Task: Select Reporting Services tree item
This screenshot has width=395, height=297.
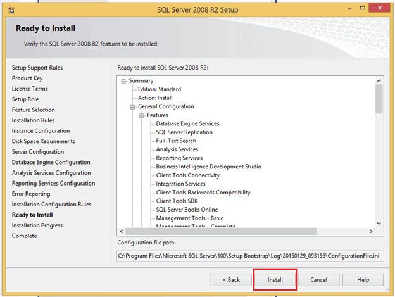Action: (179, 158)
